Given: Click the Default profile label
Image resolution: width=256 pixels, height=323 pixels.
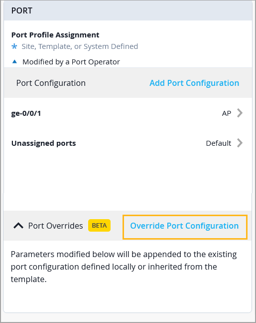Looking at the screenshot, I should (219, 143).
